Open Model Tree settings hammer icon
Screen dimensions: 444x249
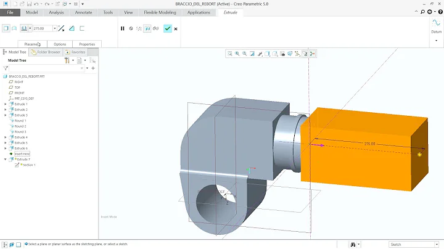click(67, 60)
